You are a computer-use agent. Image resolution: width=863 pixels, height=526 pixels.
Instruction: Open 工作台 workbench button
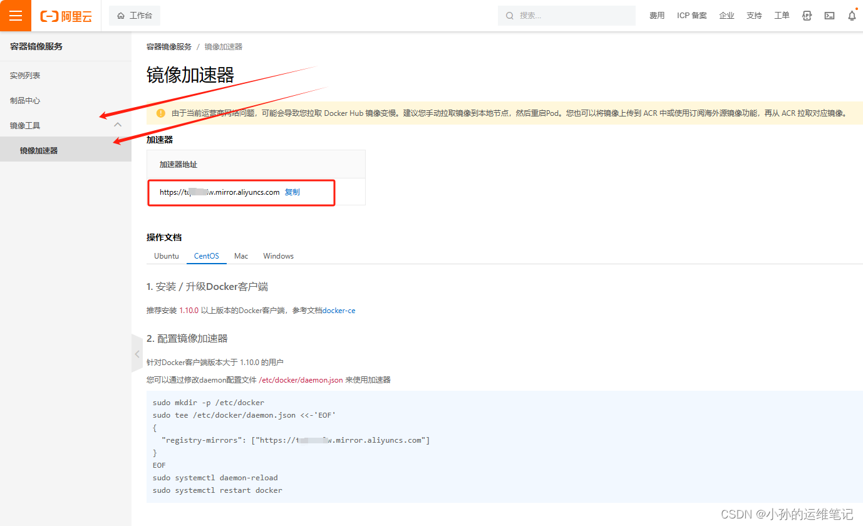(135, 16)
